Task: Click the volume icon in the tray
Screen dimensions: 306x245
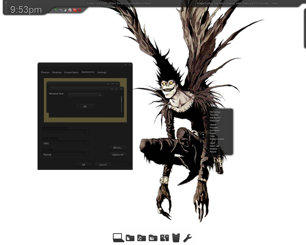Action: click(x=61, y=10)
